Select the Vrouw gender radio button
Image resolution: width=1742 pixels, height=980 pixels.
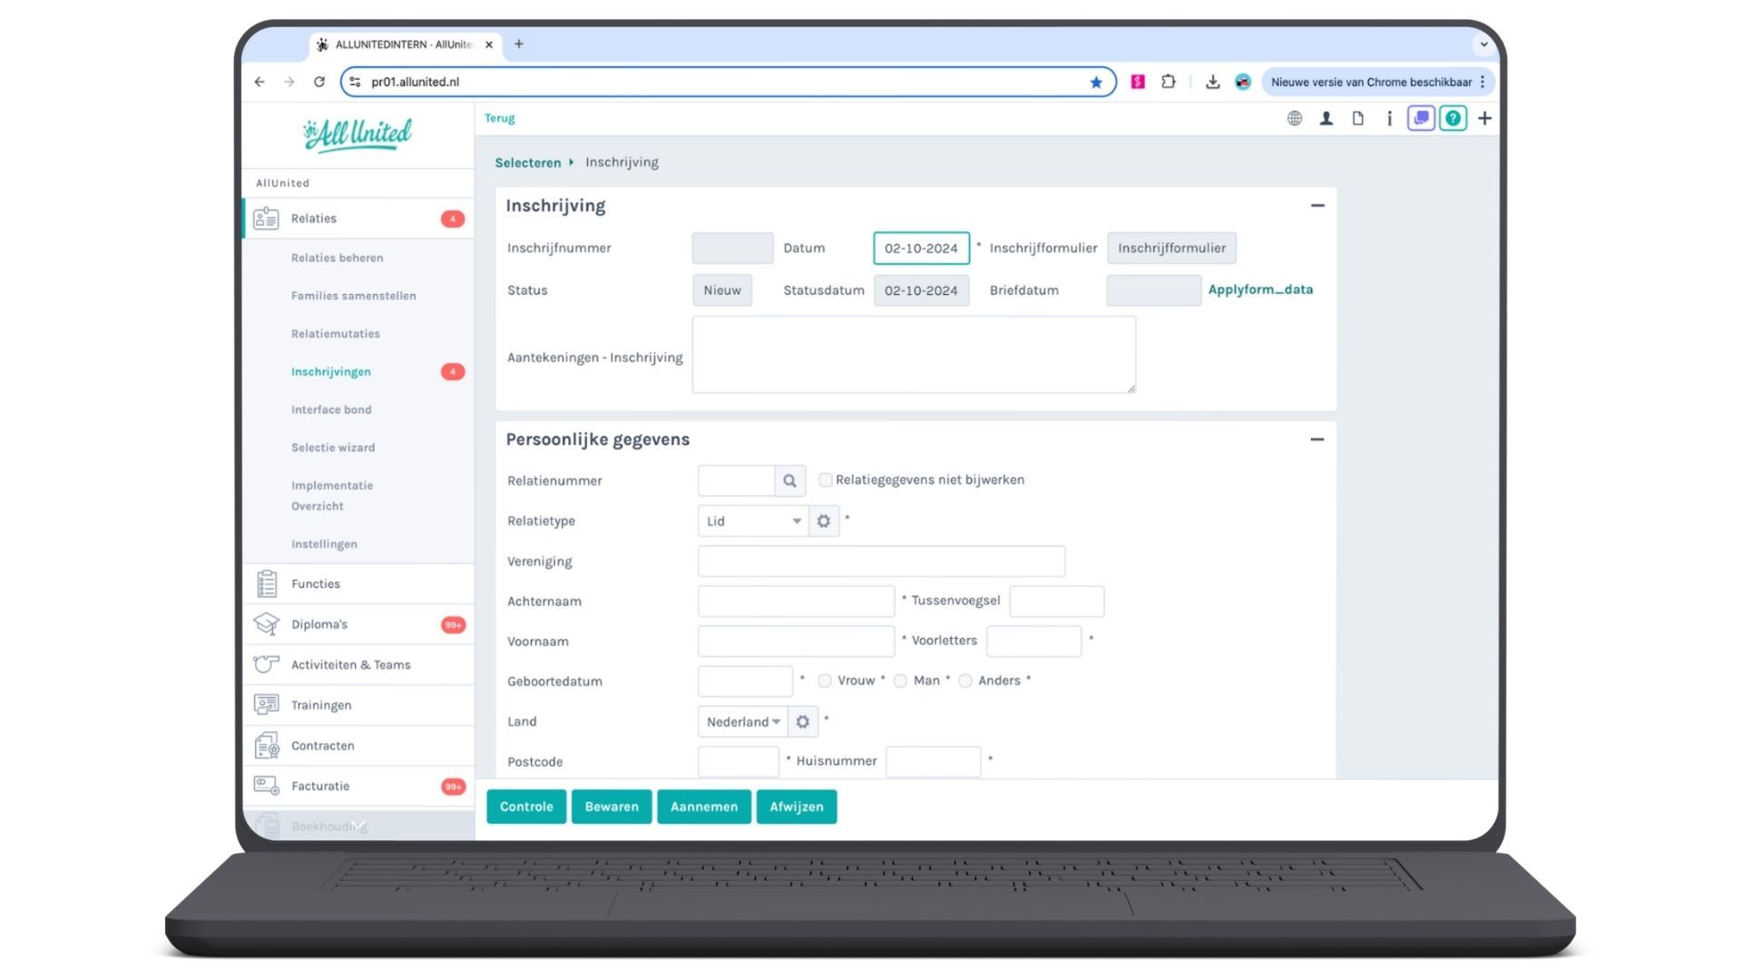tap(824, 681)
